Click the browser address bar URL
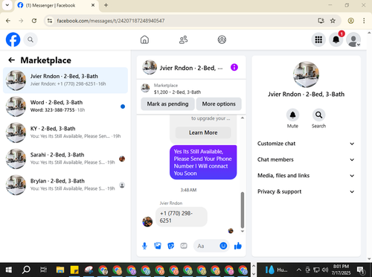Screen dimensions: 372x277 pyautogui.click(x=111, y=21)
